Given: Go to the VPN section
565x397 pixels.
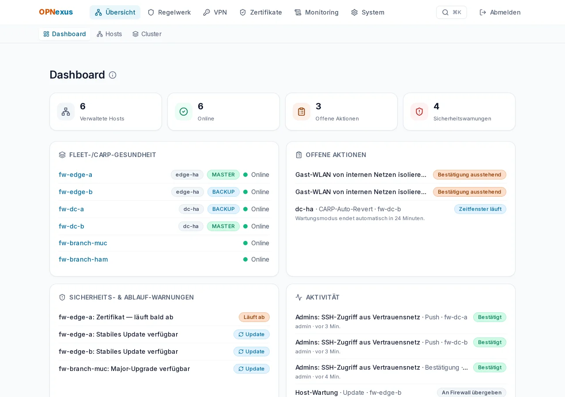Looking at the screenshot, I should coord(215,12).
